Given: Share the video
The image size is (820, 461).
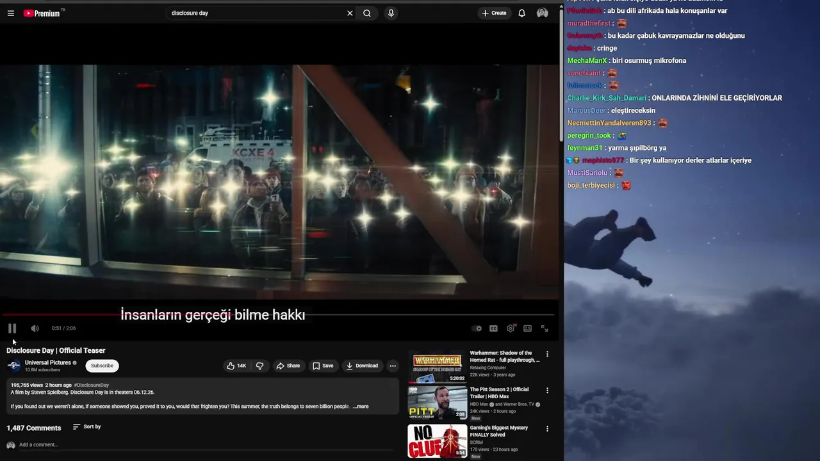Looking at the screenshot, I should coord(288,366).
